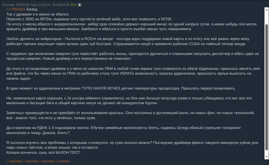Click paragraph starting 'Заметных преимуществ'
The height and width of the screenshot is (165, 269).
[130, 115]
